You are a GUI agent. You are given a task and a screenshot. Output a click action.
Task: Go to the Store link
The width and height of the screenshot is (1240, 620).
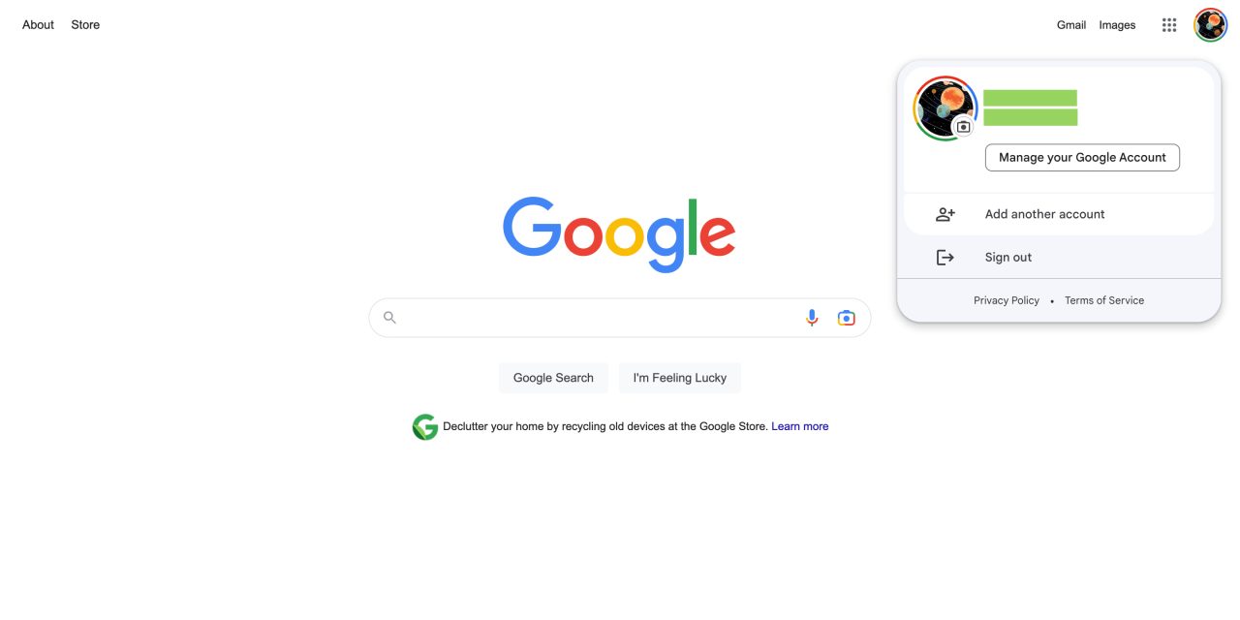pyautogui.click(x=85, y=25)
